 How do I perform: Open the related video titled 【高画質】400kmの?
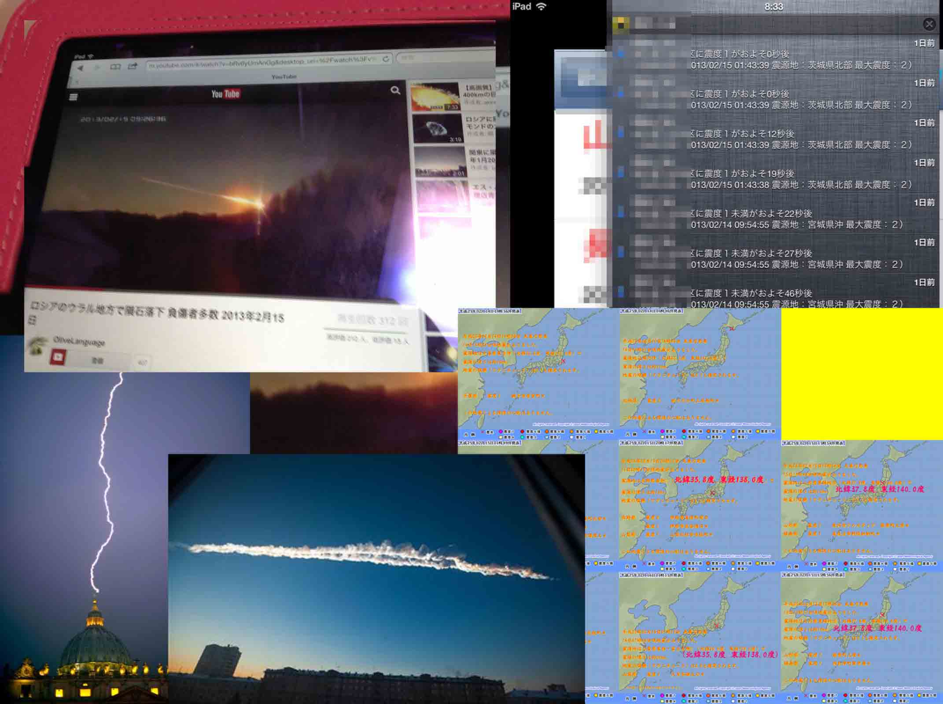coord(479,92)
